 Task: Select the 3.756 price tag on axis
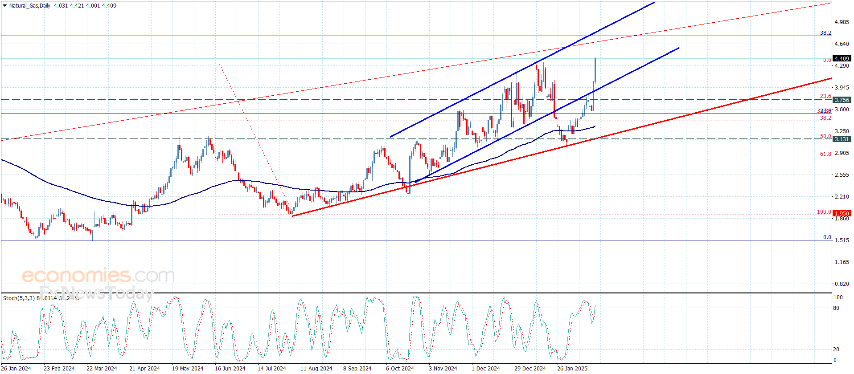tap(842, 100)
